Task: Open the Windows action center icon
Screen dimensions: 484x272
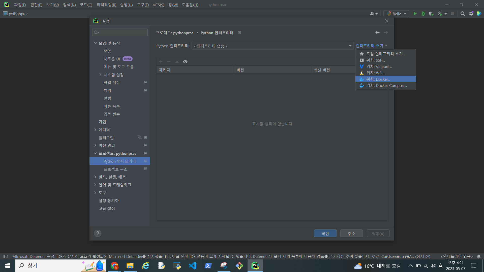Action: tap(474, 266)
